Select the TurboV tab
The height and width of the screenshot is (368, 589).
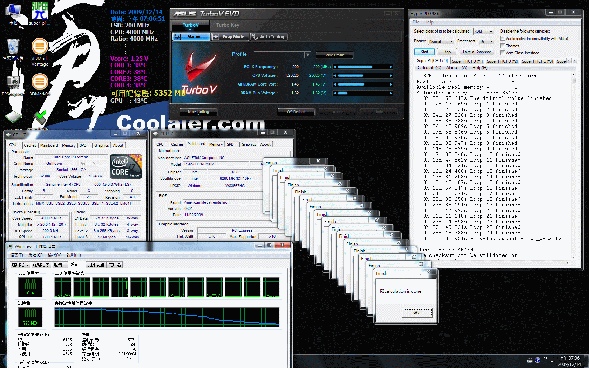pos(190,25)
